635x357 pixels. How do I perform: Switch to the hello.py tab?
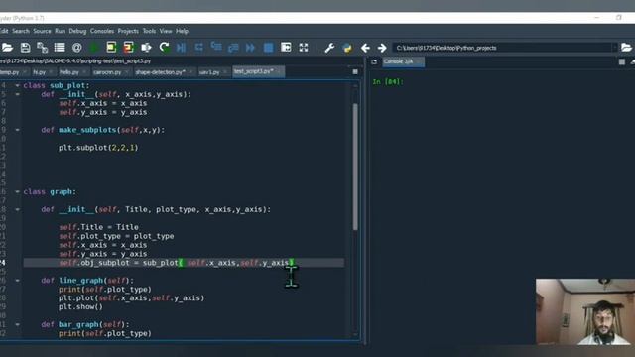coord(72,72)
